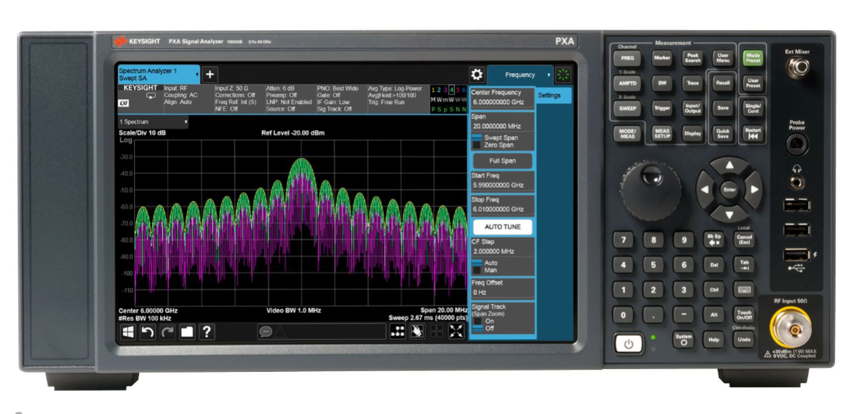
Task: Click the full-screen expand arrows icon
Action: (x=456, y=332)
